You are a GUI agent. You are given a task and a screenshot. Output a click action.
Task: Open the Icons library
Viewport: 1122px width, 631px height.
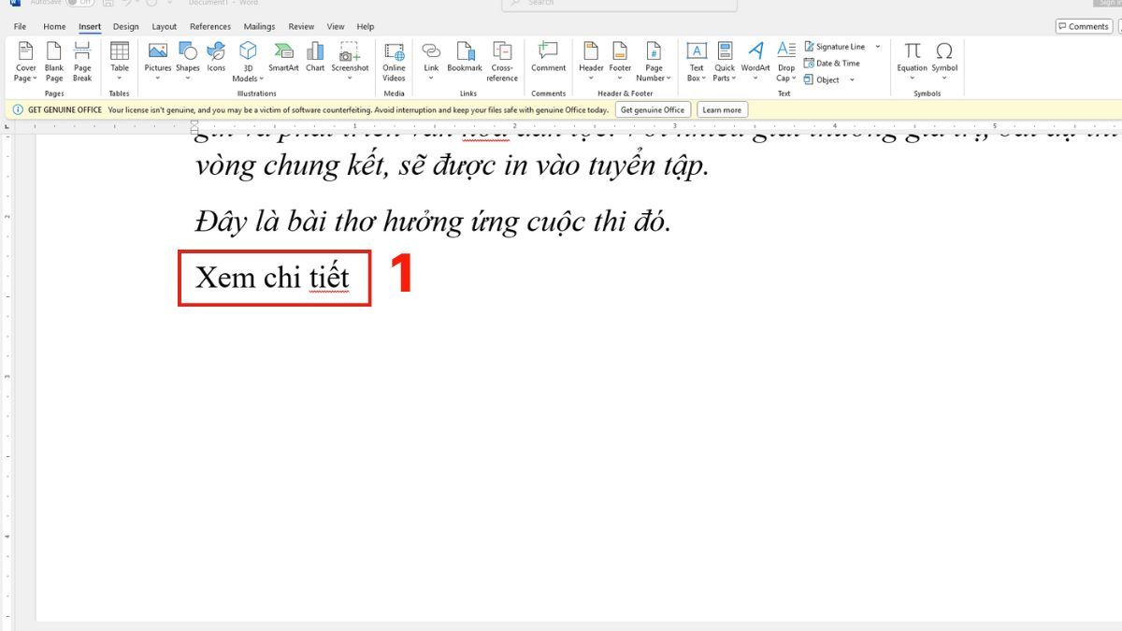coord(216,57)
